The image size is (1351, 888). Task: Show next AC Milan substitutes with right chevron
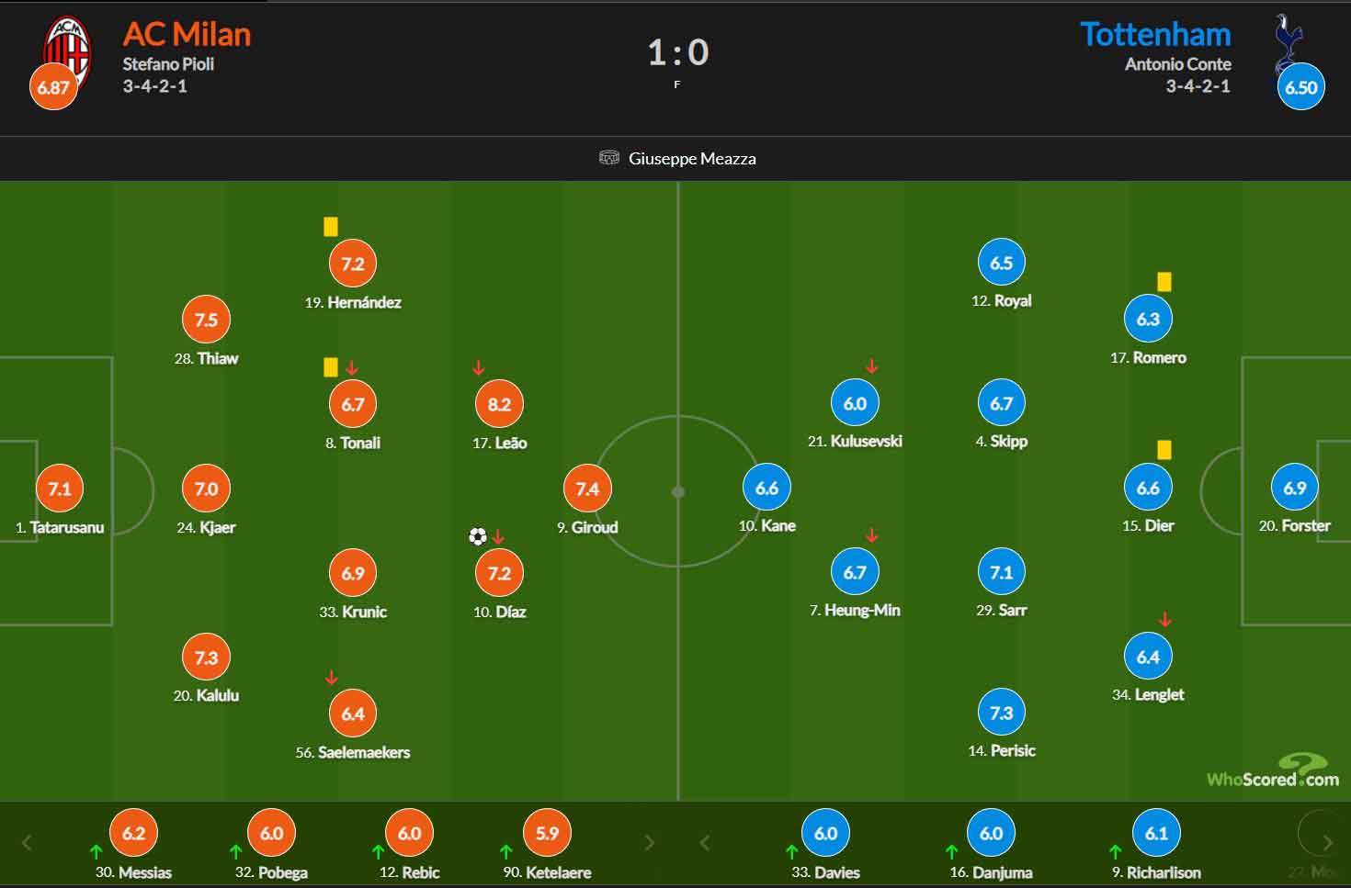tap(649, 842)
